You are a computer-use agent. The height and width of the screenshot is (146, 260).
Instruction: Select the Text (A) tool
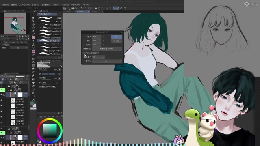33,93
